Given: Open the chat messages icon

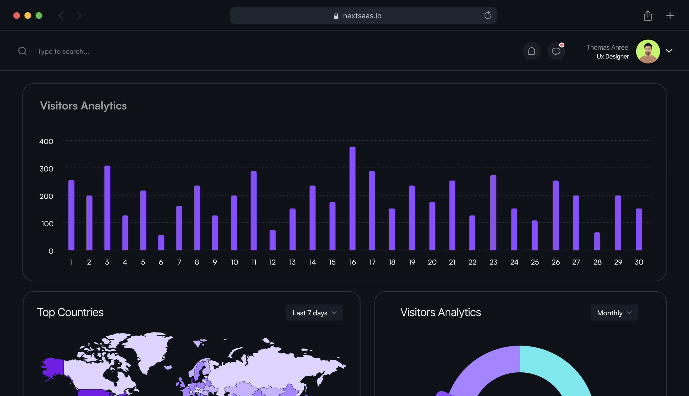Looking at the screenshot, I should click(556, 51).
